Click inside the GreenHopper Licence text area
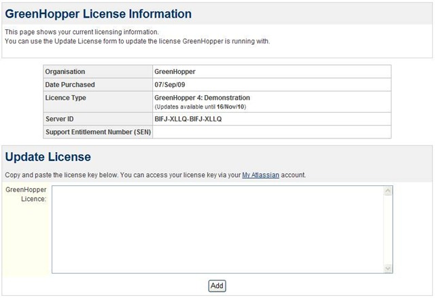The height and width of the screenshot is (298, 435). pos(217,229)
